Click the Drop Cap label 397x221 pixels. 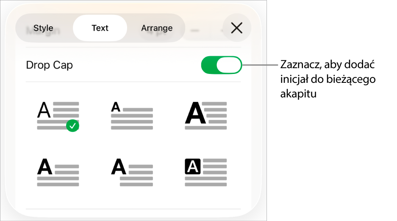point(50,65)
